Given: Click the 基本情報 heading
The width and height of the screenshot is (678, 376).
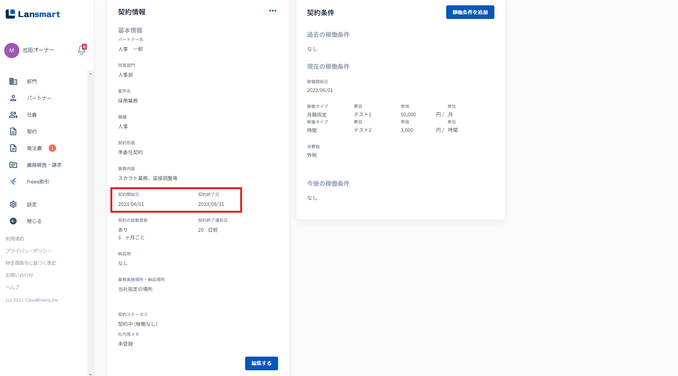Looking at the screenshot, I should (130, 30).
